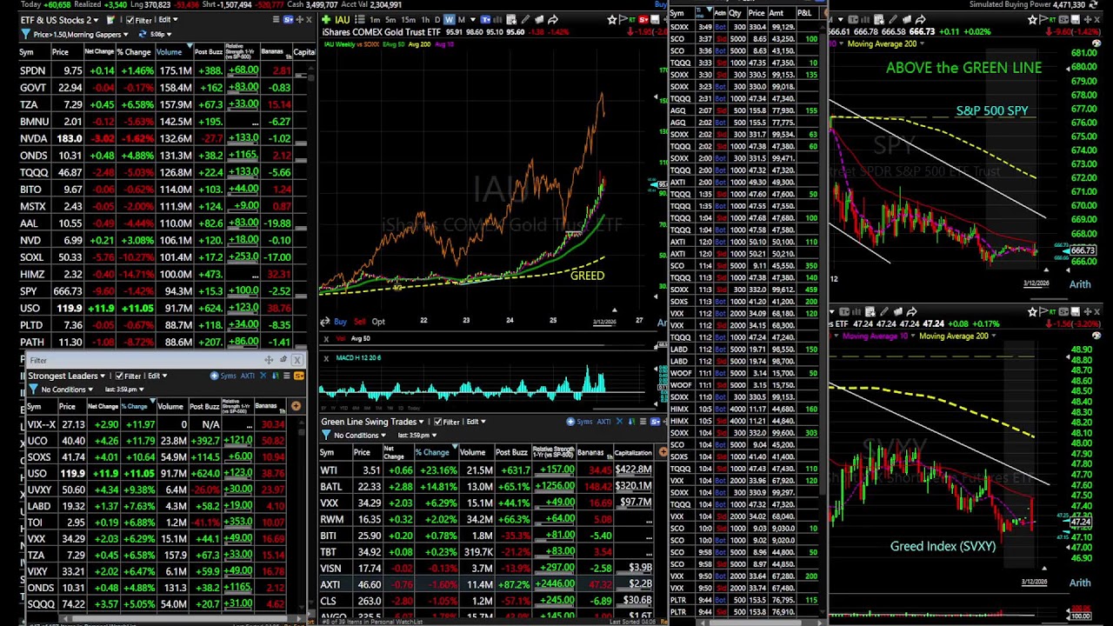Viewport: 1113px width, 626px height.
Task: Select NVDA row in ETF & US Stocks list
Action: pos(163,138)
